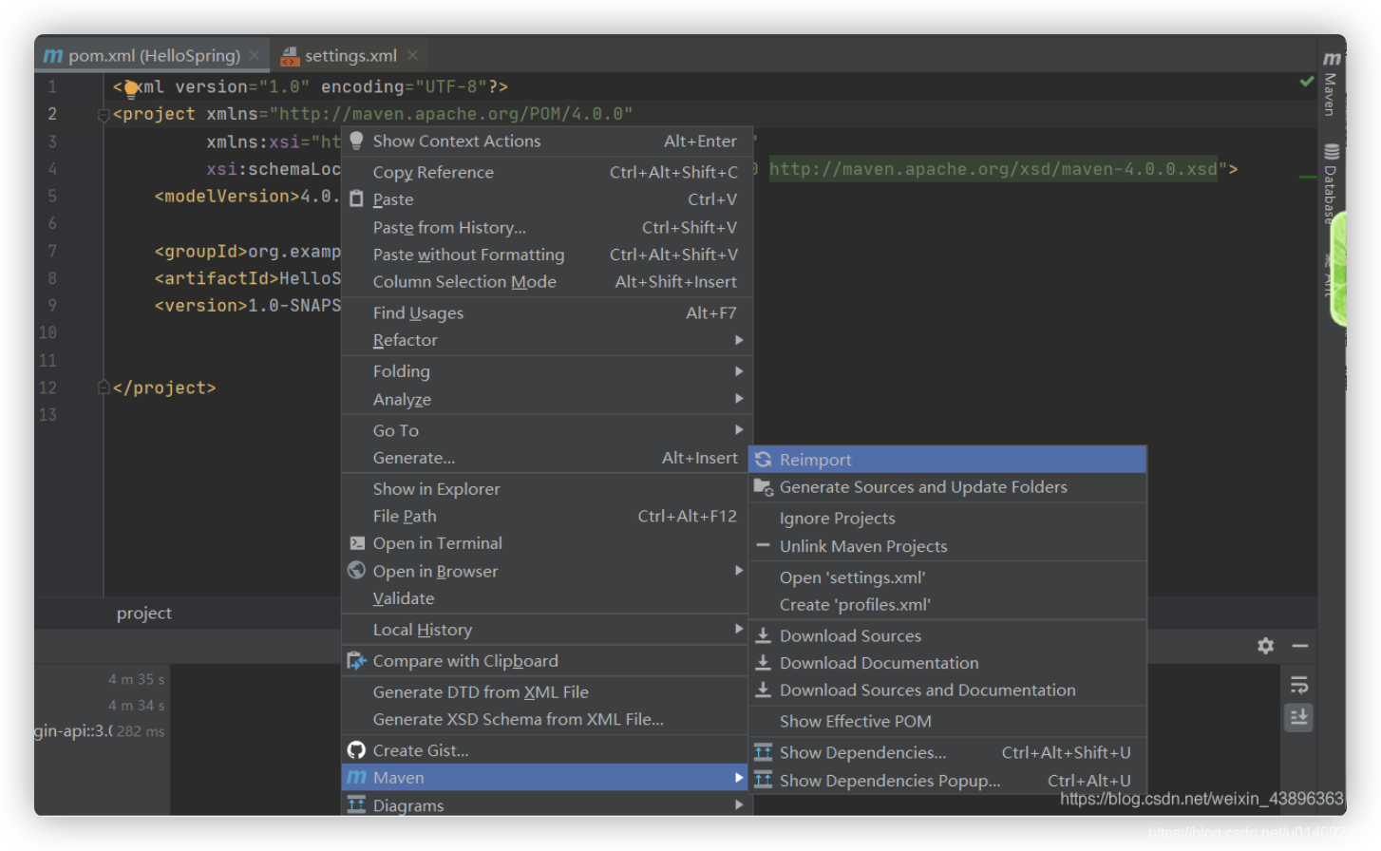Expand the Refactor submenu
Viewport: 1381px width, 851px height.
point(547,340)
